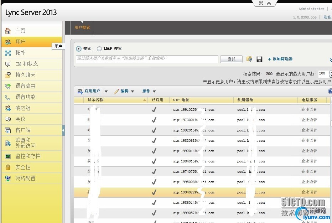Image resolution: width=332 pixels, height=223 pixels.
Task: Click the full-screen icon at the top
Action: [x=261, y=3]
